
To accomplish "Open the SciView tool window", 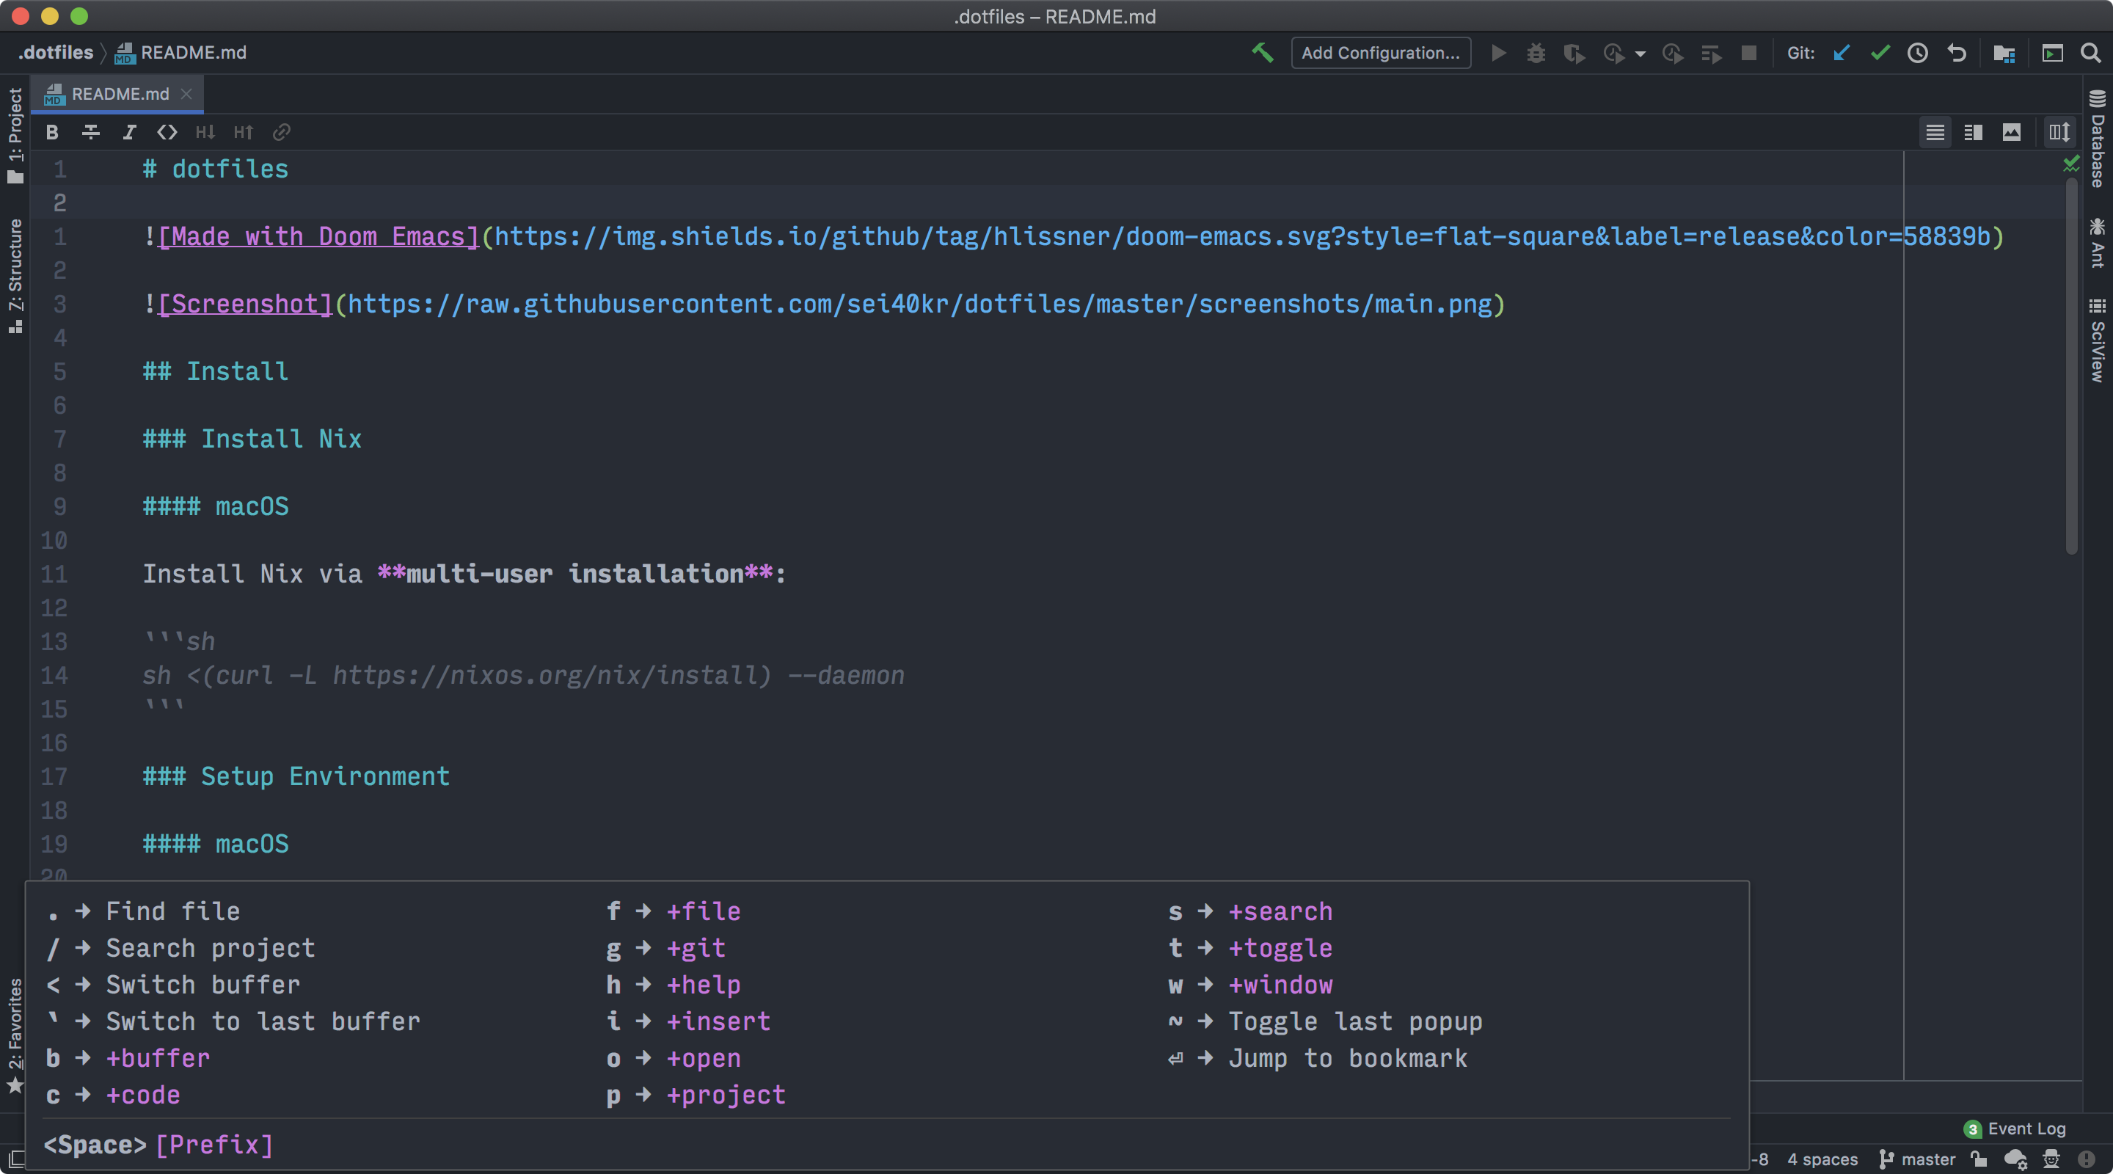I will point(2098,340).
